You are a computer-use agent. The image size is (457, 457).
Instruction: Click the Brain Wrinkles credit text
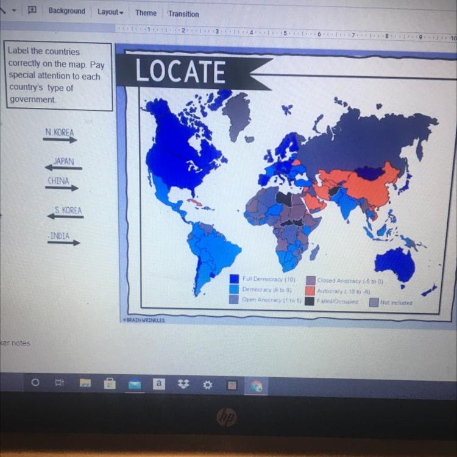pos(144,320)
